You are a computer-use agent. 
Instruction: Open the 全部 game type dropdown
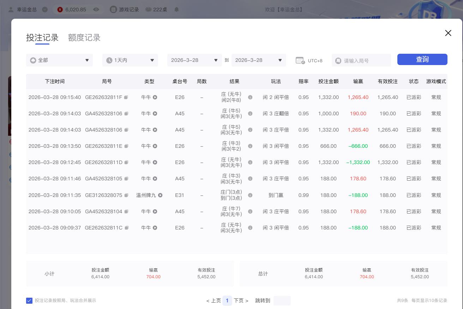pyautogui.click(x=59, y=60)
